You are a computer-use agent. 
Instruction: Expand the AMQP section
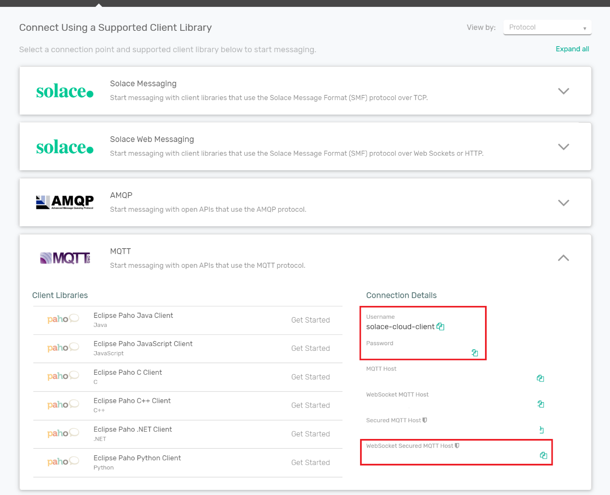pyautogui.click(x=563, y=203)
